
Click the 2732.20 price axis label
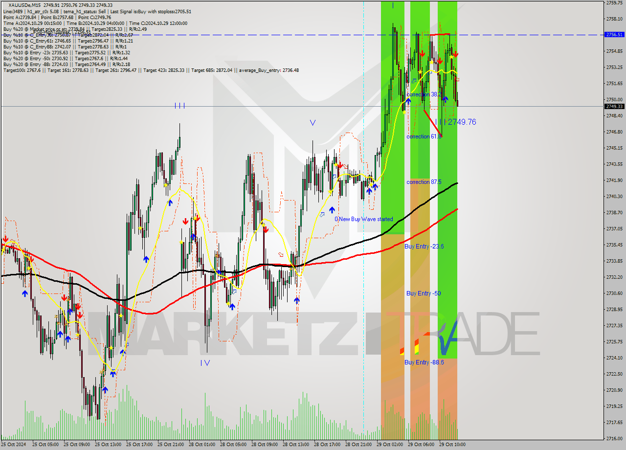tap(614, 277)
